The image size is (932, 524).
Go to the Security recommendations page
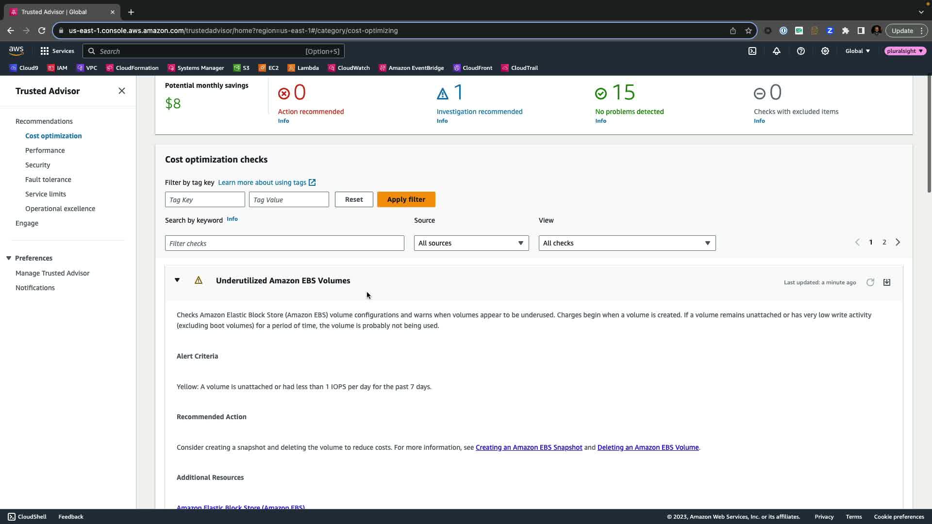point(37,165)
